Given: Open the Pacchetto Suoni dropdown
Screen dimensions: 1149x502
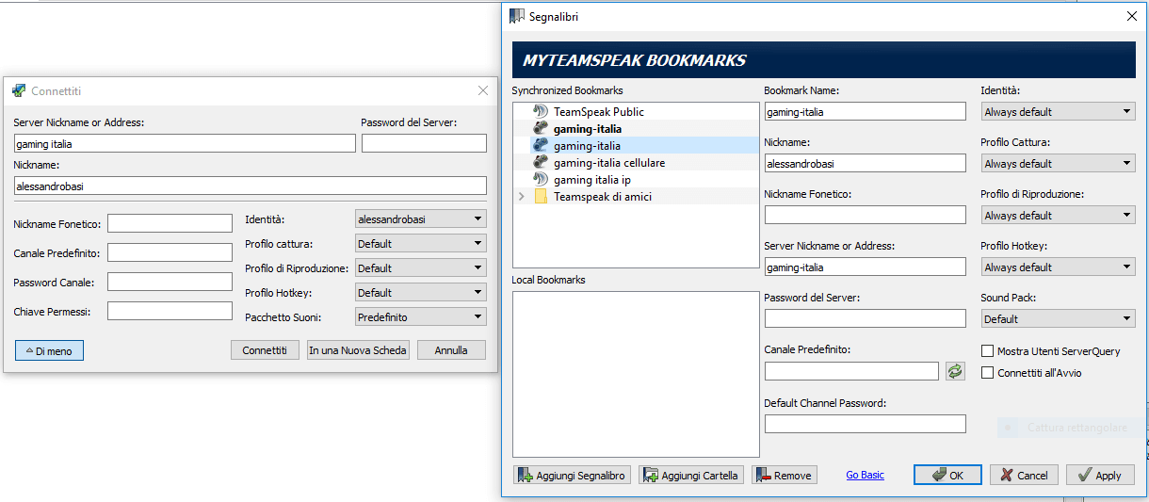Looking at the screenshot, I should tap(421, 316).
